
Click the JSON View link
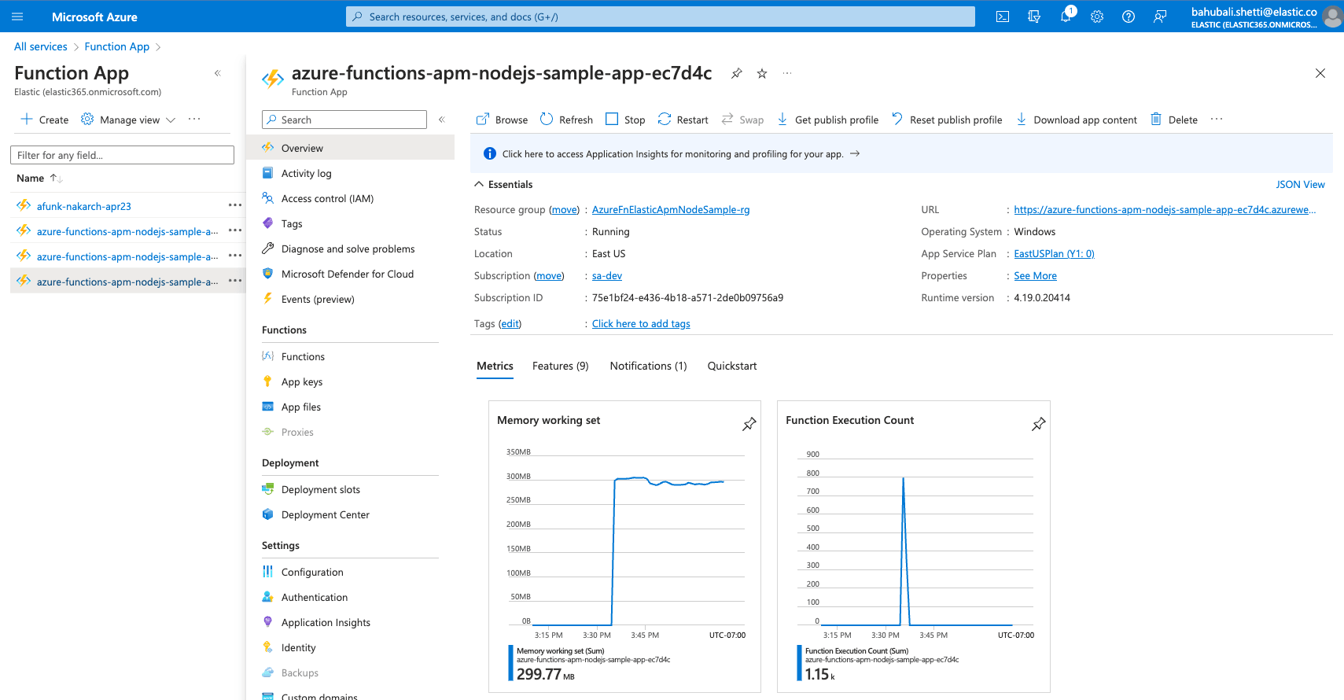pyautogui.click(x=1300, y=184)
